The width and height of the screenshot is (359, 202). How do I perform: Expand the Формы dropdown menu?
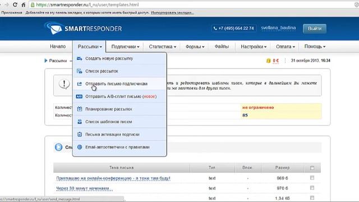195,47
